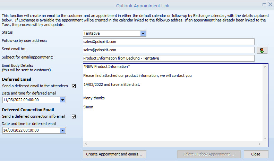The image size is (274, 161).
Task: Click the Follow-up by user address field
Action: (169, 42)
